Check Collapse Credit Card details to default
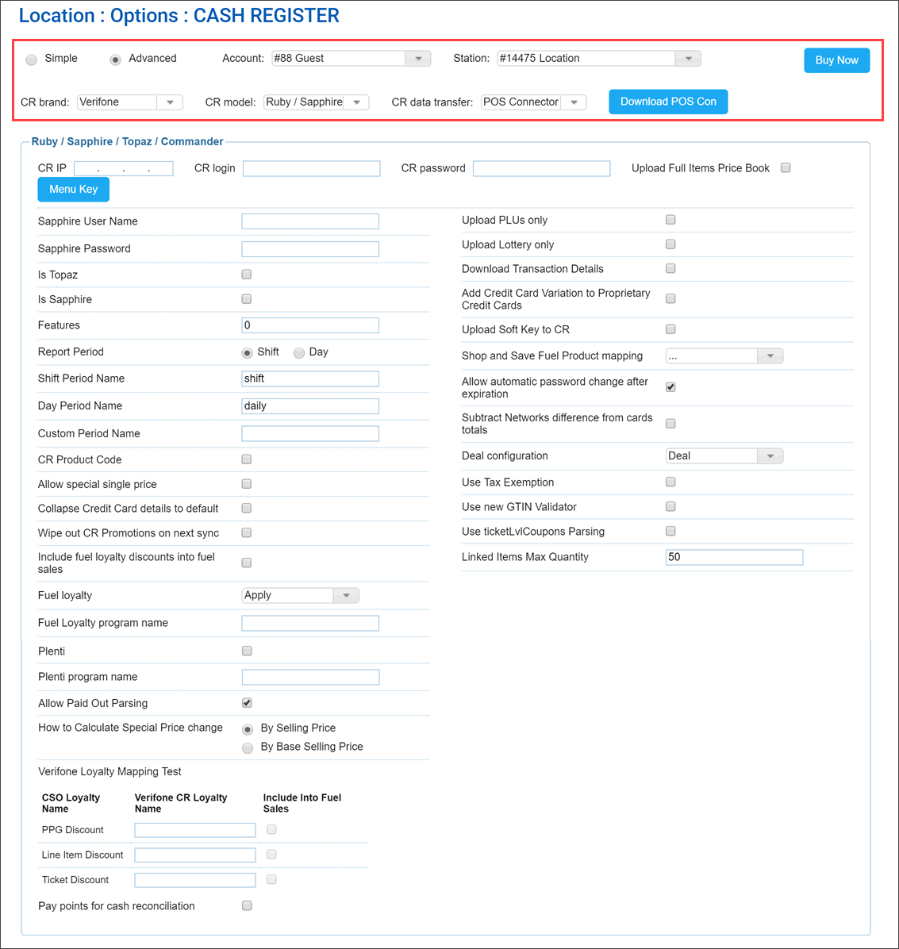Viewport: 899px width, 949px height. 247,508
